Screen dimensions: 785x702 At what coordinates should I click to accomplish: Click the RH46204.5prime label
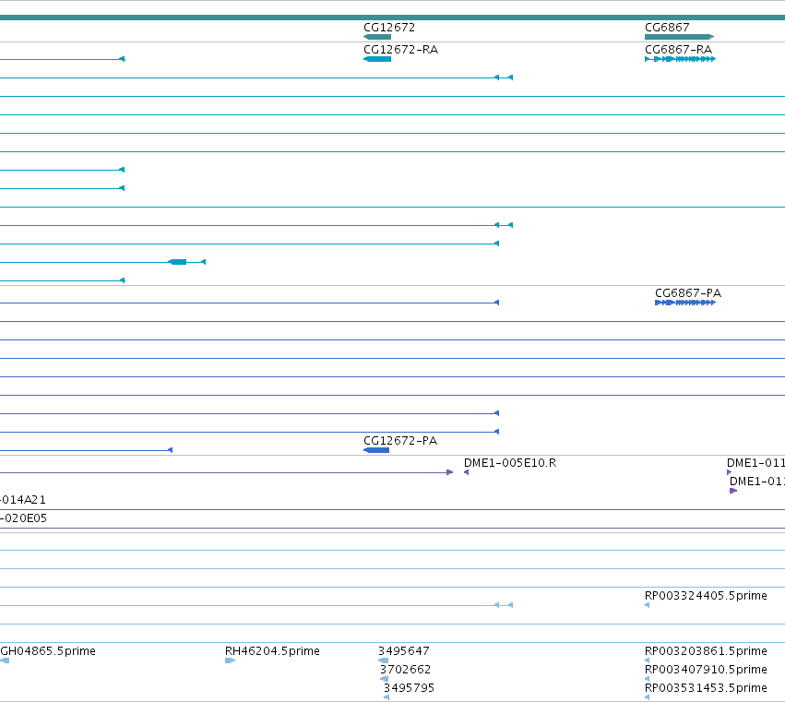272,651
